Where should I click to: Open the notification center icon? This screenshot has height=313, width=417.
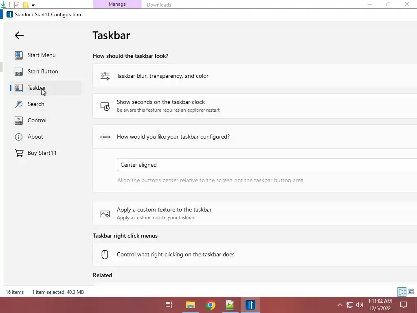pos(404,305)
